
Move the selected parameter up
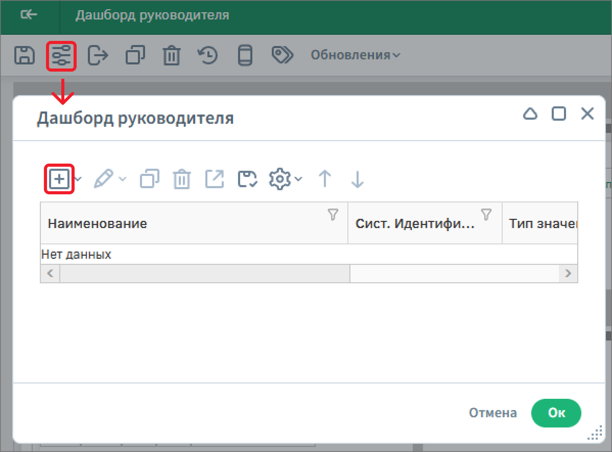pos(324,179)
